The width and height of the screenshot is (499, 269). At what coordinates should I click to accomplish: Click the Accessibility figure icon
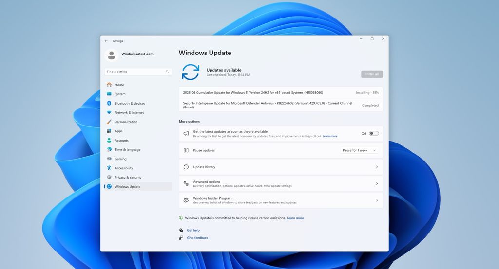109,168
